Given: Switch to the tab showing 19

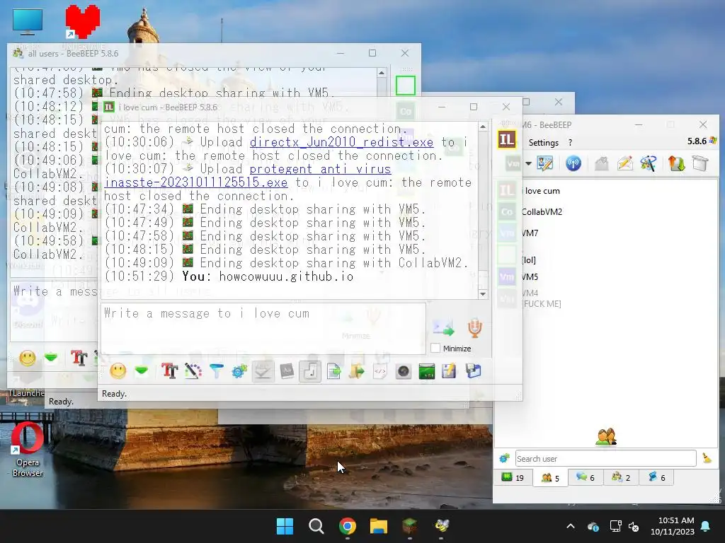Looking at the screenshot, I should [x=513, y=477].
